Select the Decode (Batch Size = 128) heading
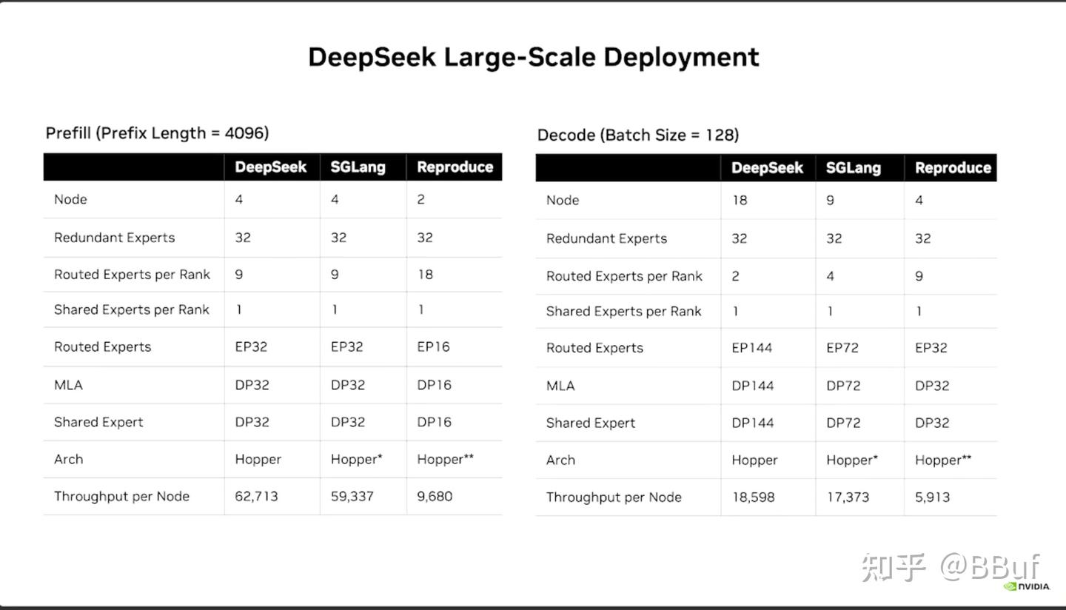The height and width of the screenshot is (610, 1066). 638,135
